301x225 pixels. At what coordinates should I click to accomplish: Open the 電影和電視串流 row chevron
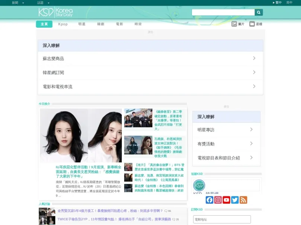[254, 86]
